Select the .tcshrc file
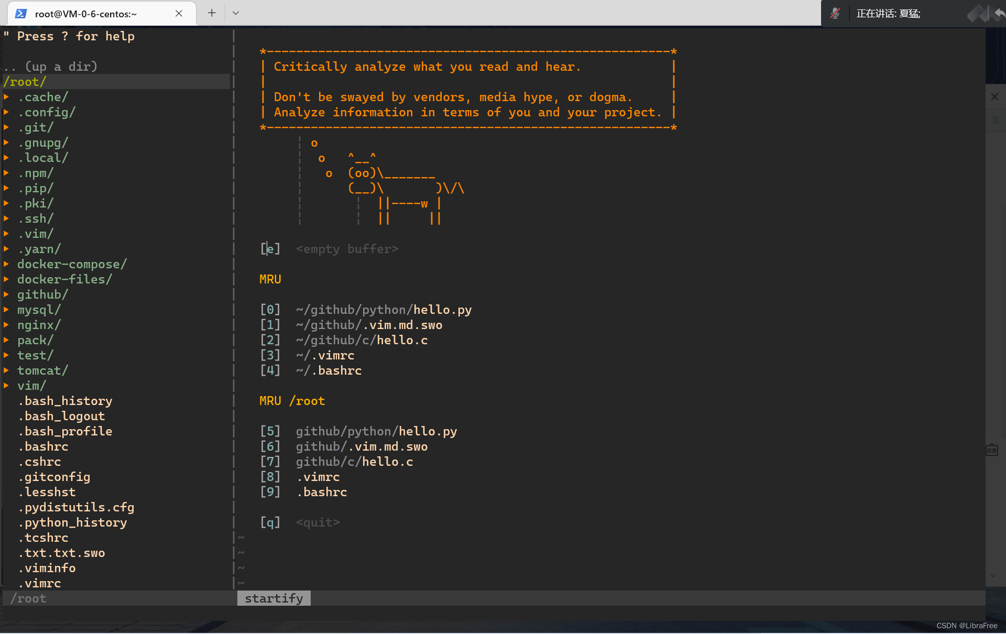 pos(43,538)
